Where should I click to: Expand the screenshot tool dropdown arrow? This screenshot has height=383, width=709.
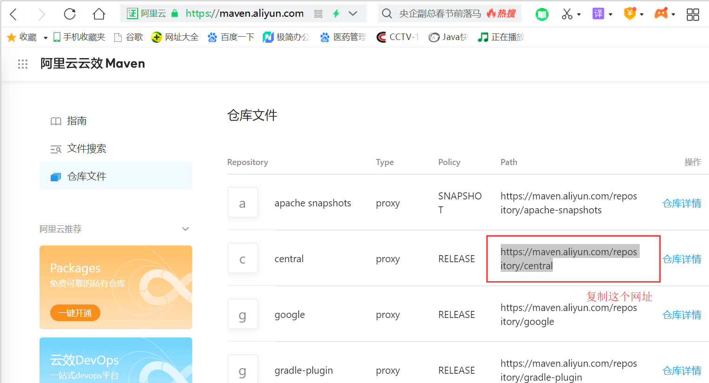pyautogui.click(x=579, y=14)
